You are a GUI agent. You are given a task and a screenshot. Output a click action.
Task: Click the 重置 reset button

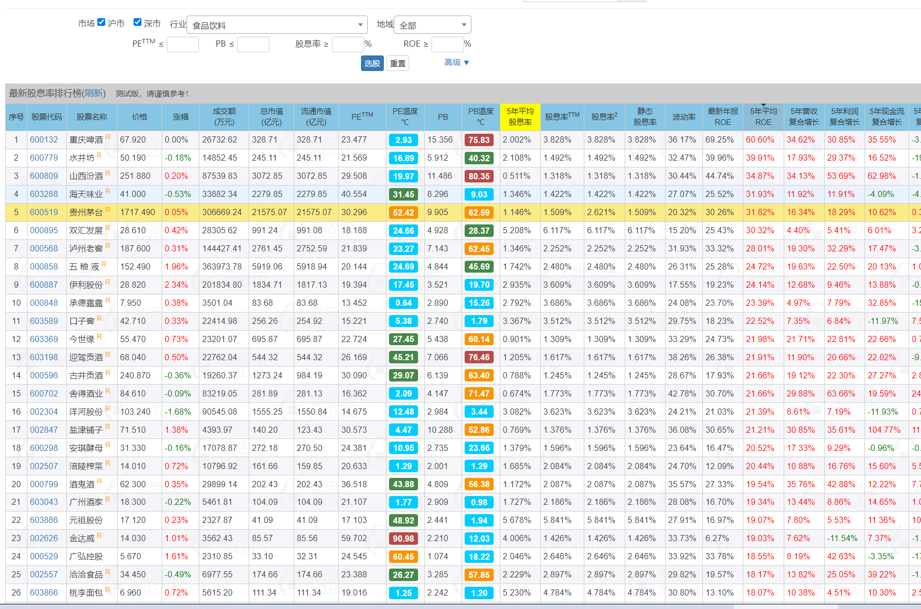pyautogui.click(x=398, y=63)
